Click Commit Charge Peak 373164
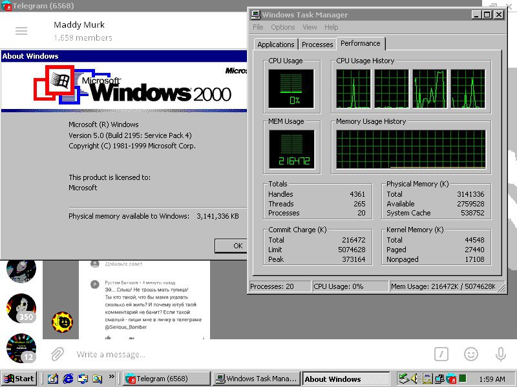 click(x=353, y=259)
